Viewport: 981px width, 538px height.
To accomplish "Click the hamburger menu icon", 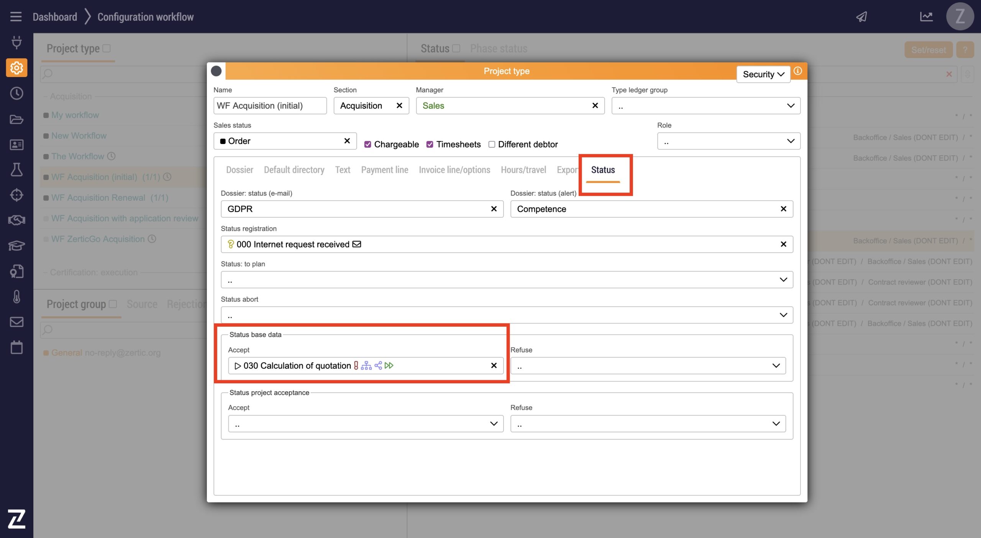I will coord(16,16).
